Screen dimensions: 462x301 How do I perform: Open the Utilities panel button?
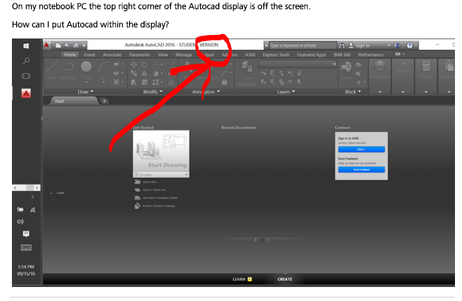[426, 70]
